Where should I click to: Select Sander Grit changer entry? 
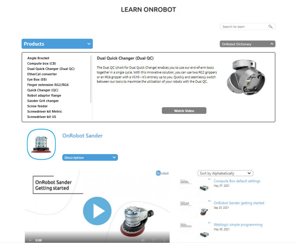tap(43, 101)
